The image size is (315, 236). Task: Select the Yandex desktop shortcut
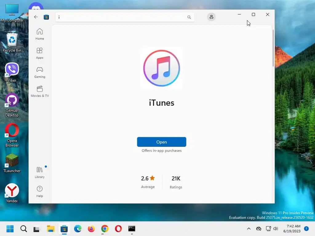point(12,193)
